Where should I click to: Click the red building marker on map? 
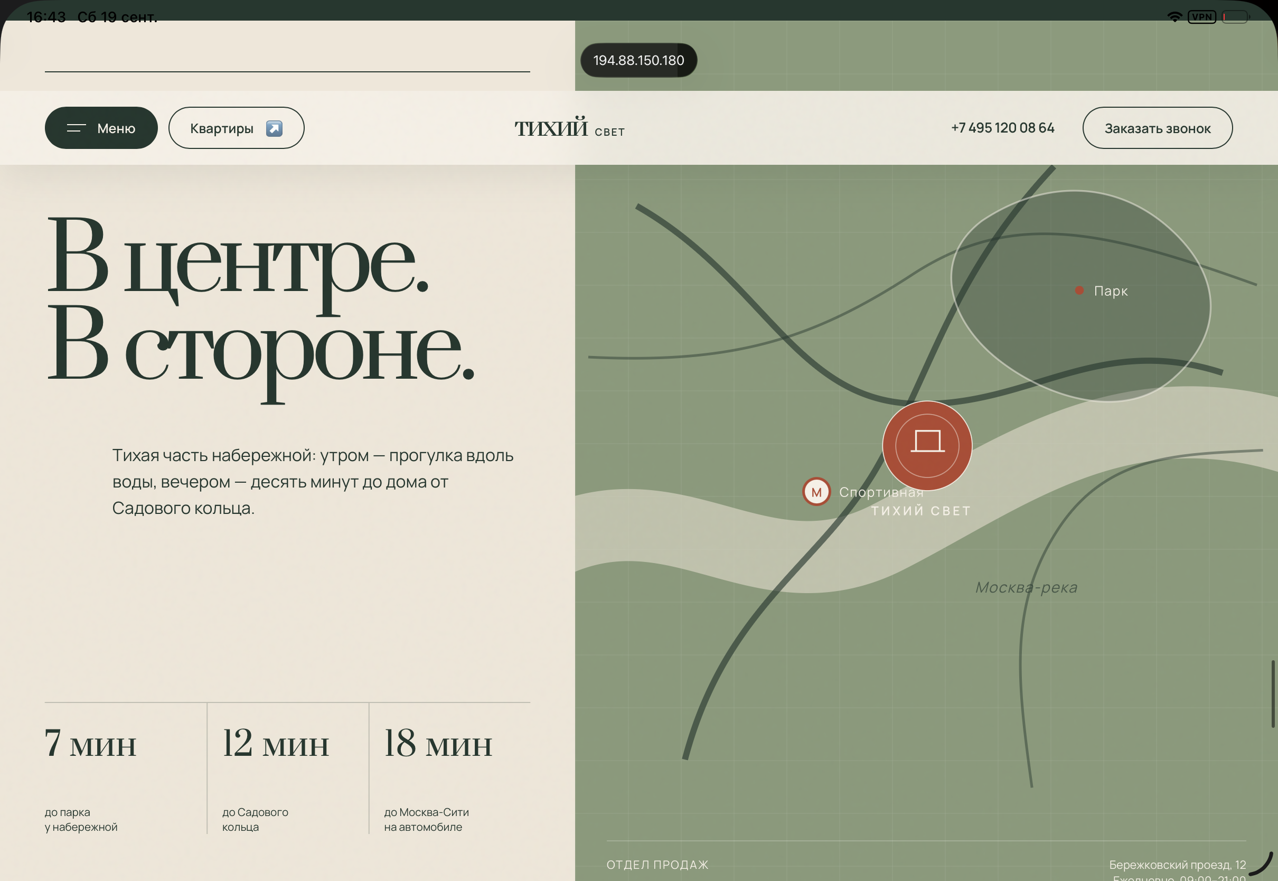point(927,445)
